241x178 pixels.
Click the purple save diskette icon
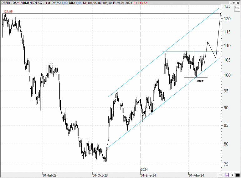click(227, 175)
